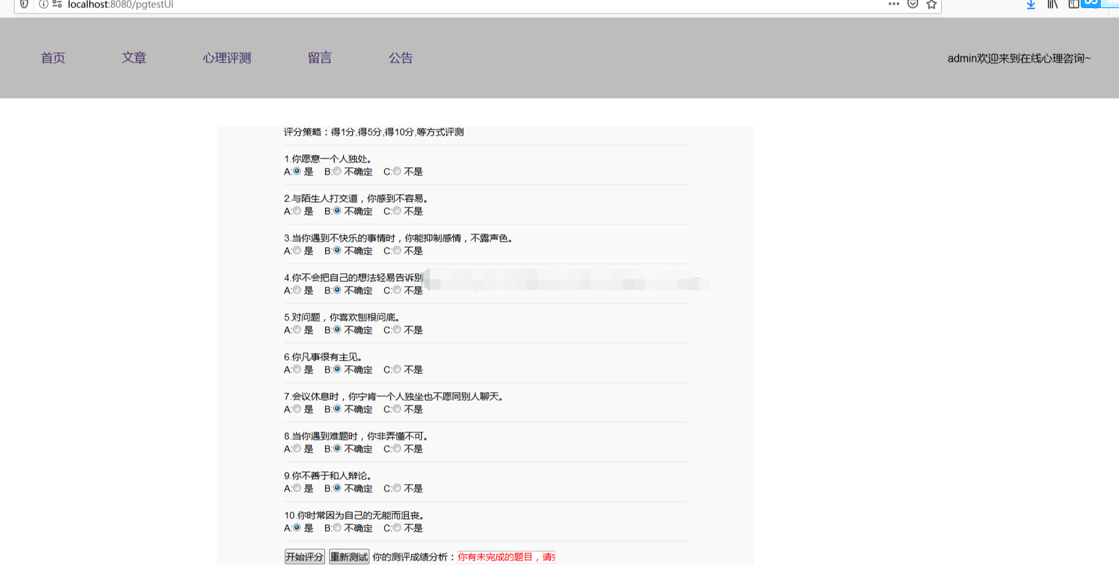Click the red 你有未完成的题目 warning text
The image size is (1119, 574).
[x=506, y=557]
